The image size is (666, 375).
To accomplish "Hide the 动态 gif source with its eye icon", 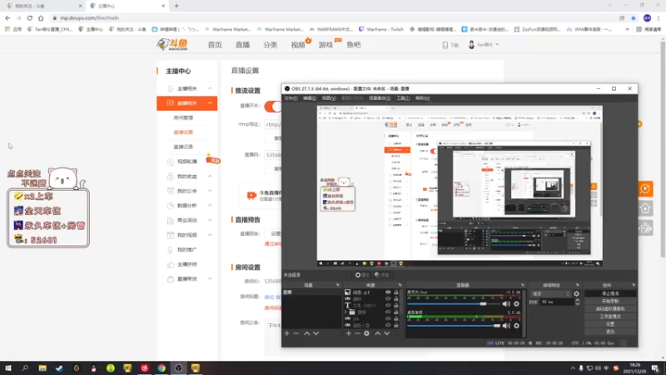I will pos(388,292).
